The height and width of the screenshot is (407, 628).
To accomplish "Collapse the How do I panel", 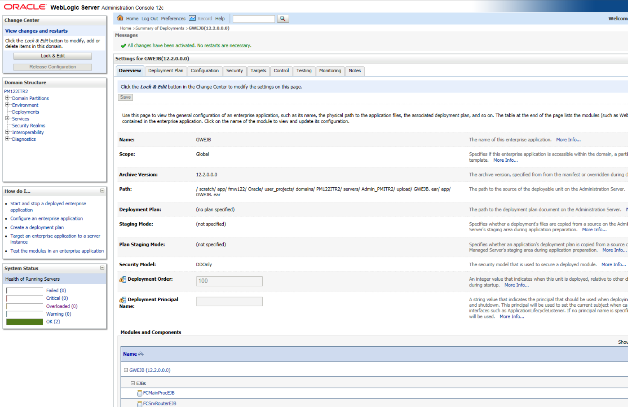I will tap(102, 191).
